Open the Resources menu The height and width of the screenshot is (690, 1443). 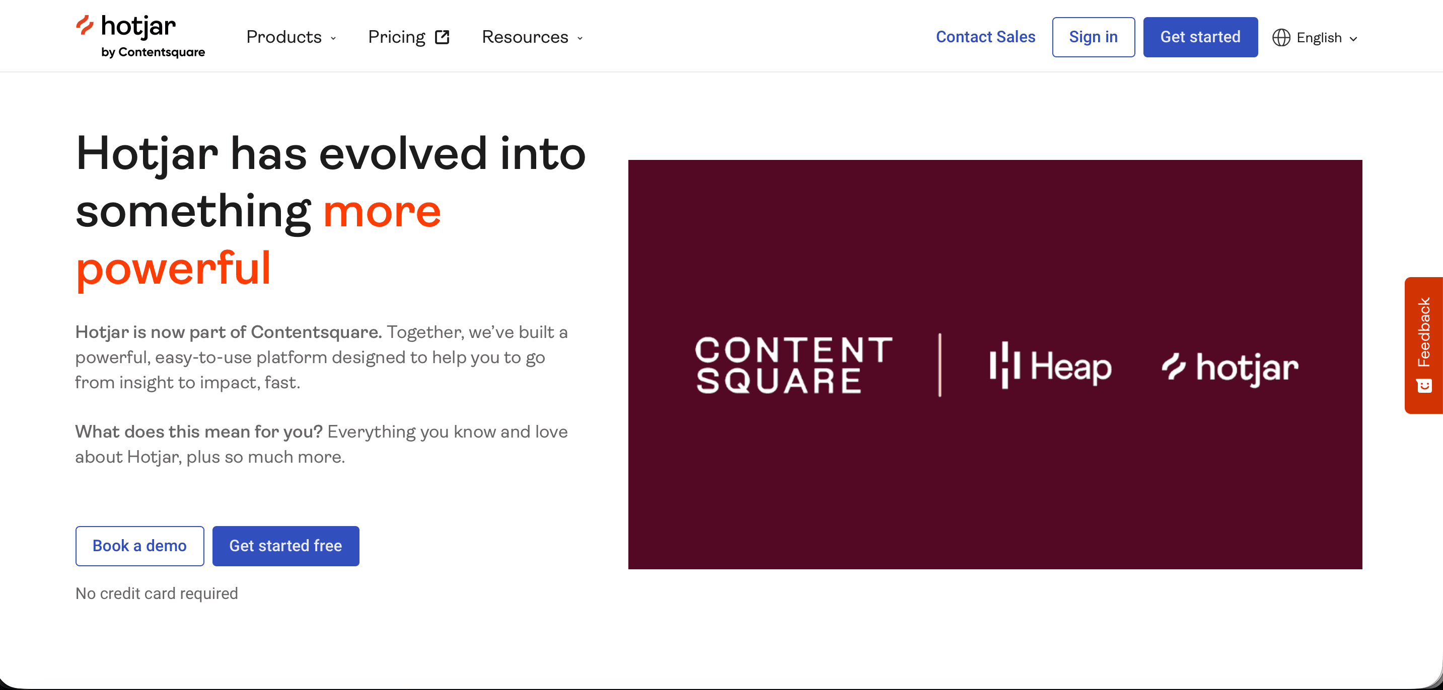coord(532,37)
